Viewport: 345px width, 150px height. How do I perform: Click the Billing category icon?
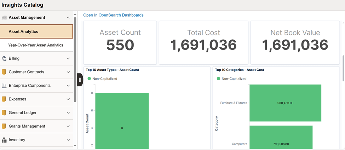click(4, 58)
